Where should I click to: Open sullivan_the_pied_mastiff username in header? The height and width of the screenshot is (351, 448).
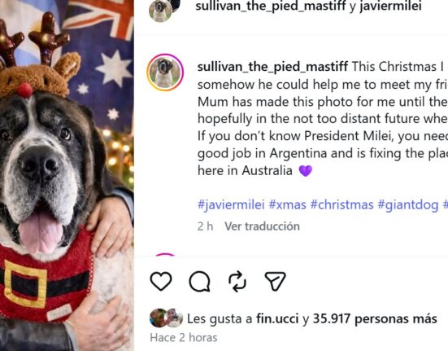[x=271, y=6]
